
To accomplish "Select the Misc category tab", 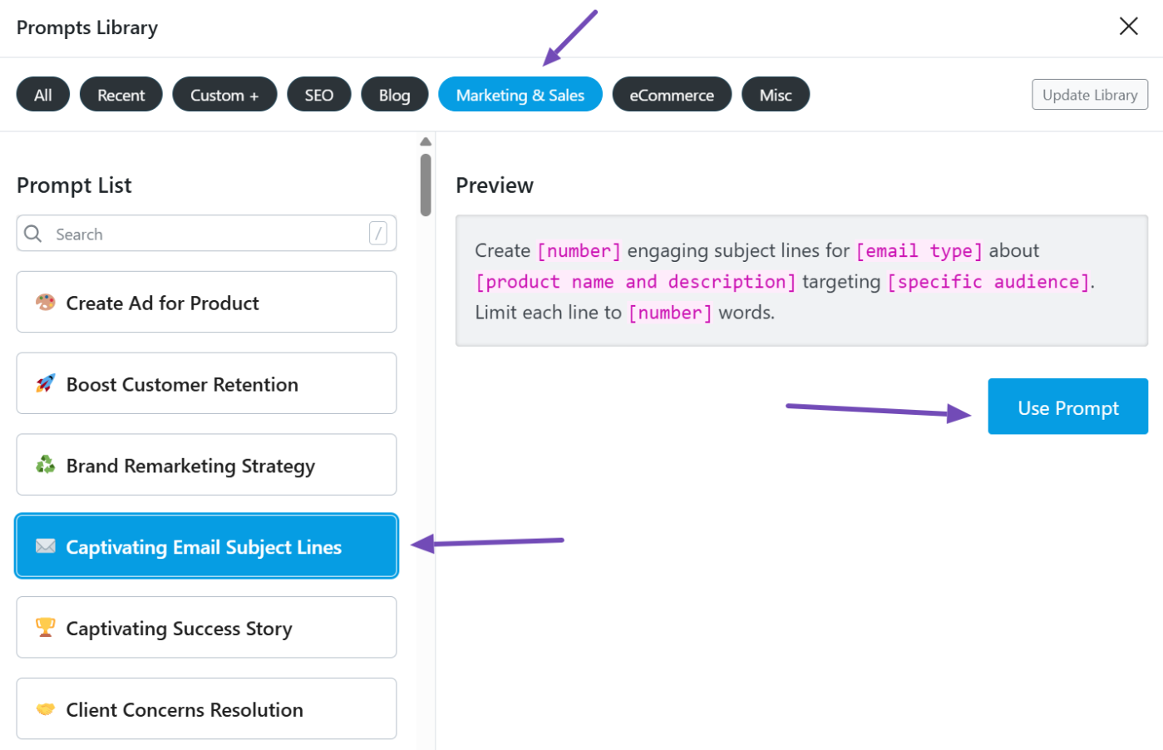I will click(776, 95).
